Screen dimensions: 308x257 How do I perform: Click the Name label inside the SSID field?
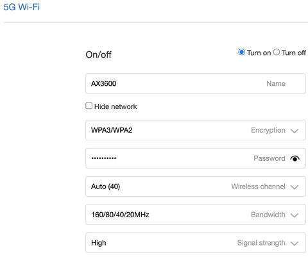pyautogui.click(x=276, y=83)
